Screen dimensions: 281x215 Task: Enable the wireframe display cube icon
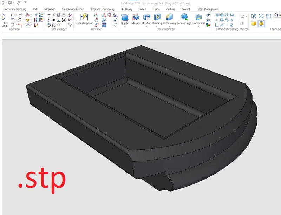[x=254, y=16]
